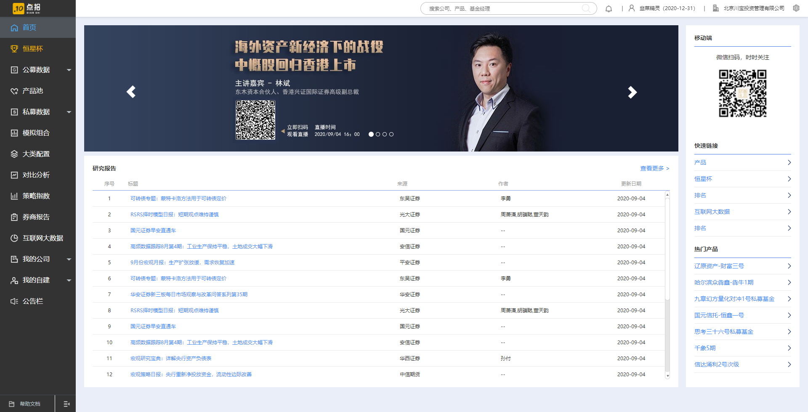This screenshot has width=808, height=412.
Task: Click 思考三十六号私募基金 product
Action: 724,332
